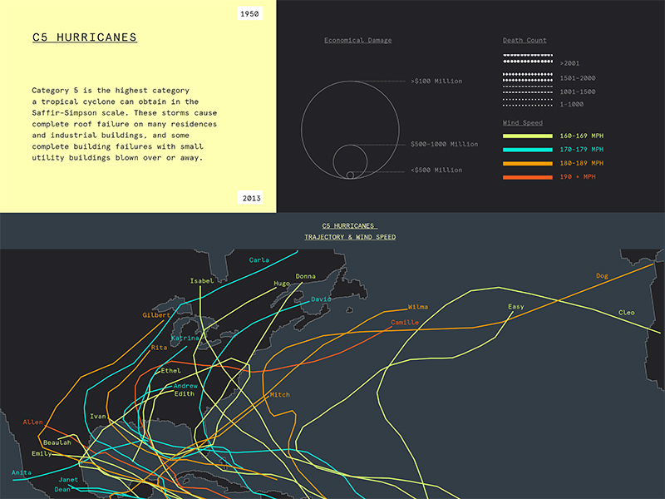
Task: Select the >2001 death count dot pattern
Action: click(x=527, y=58)
